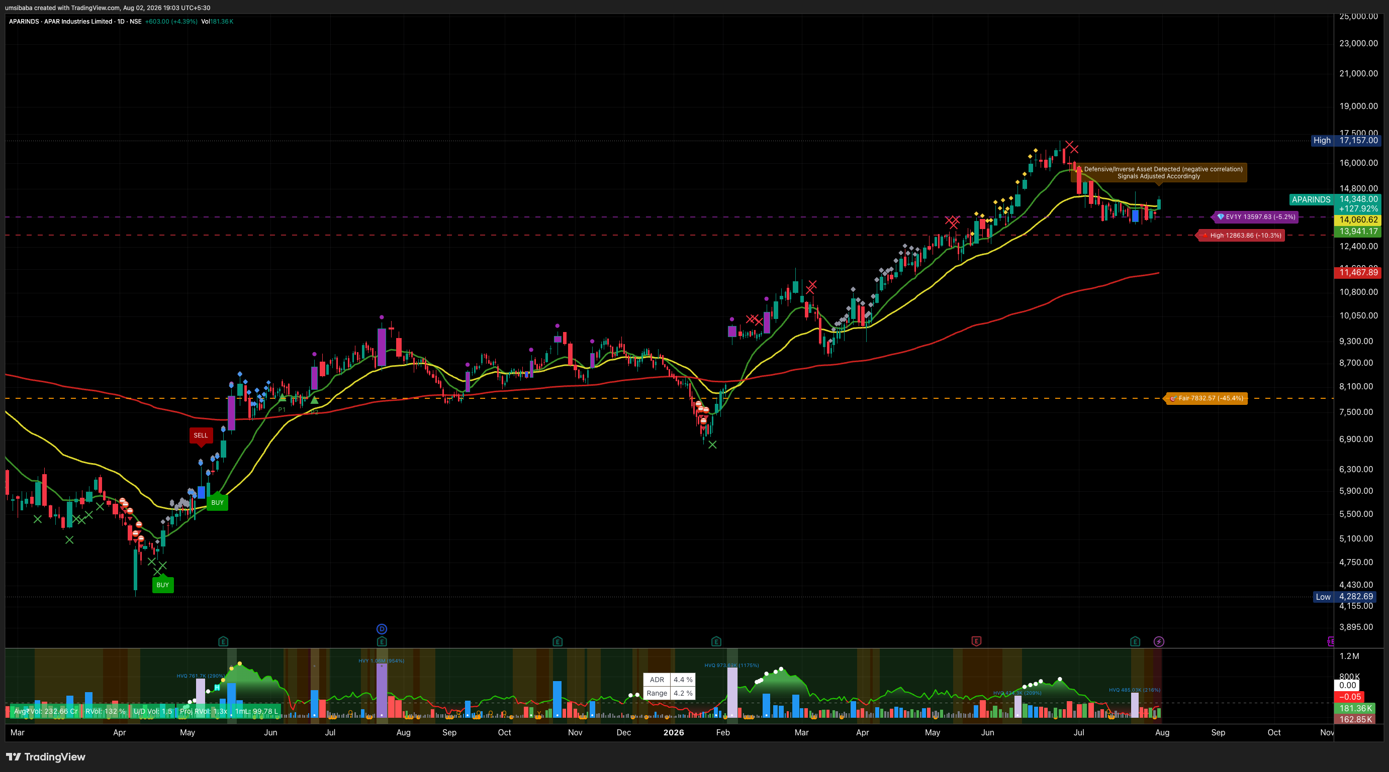Open the dividend D marker
The height and width of the screenshot is (772, 1389).
point(382,629)
